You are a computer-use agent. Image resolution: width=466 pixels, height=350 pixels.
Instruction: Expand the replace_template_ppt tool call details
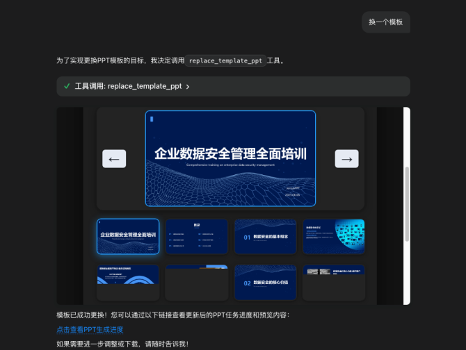233,86
